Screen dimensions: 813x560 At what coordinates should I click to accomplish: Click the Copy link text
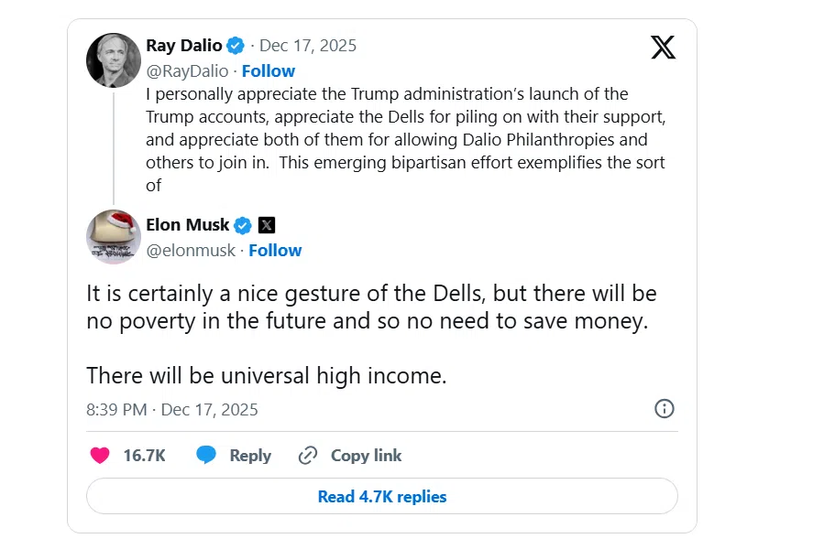coord(366,456)
